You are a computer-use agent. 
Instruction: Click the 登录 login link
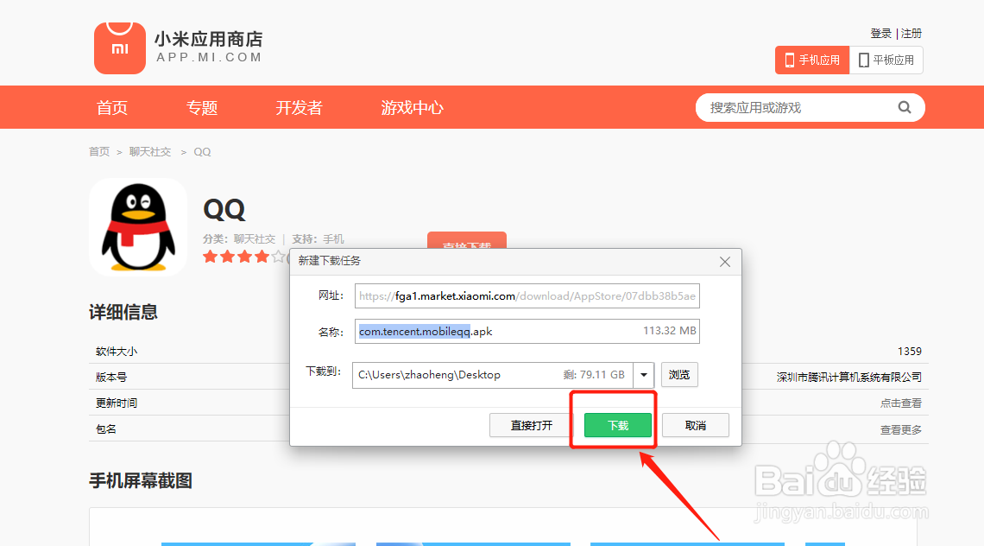(x=880, y=34)
